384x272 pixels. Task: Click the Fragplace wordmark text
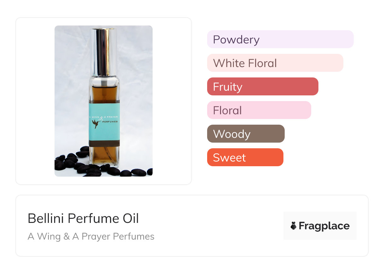324,226
